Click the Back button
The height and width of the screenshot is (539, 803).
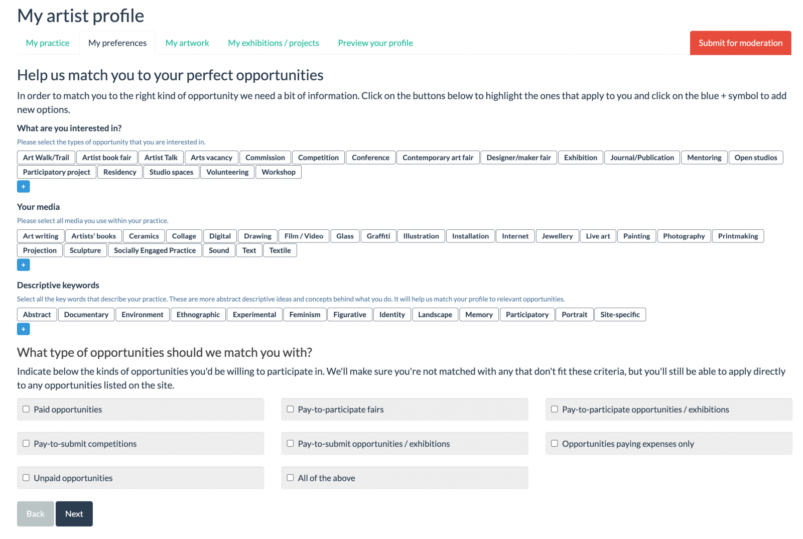[x=36, y=514]
